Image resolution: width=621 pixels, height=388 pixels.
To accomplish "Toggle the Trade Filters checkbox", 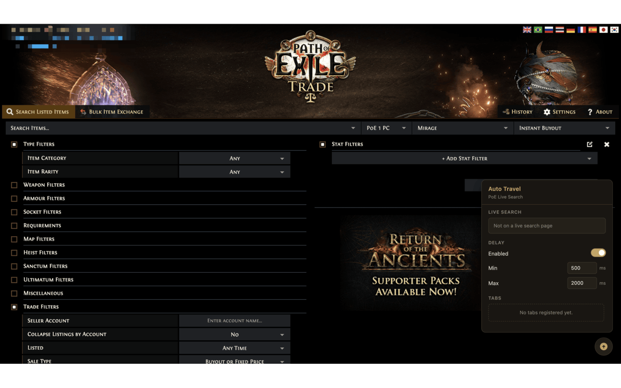I will click(14, 307).
